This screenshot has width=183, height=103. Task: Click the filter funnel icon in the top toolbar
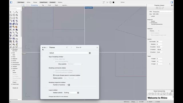pos(104,2)
